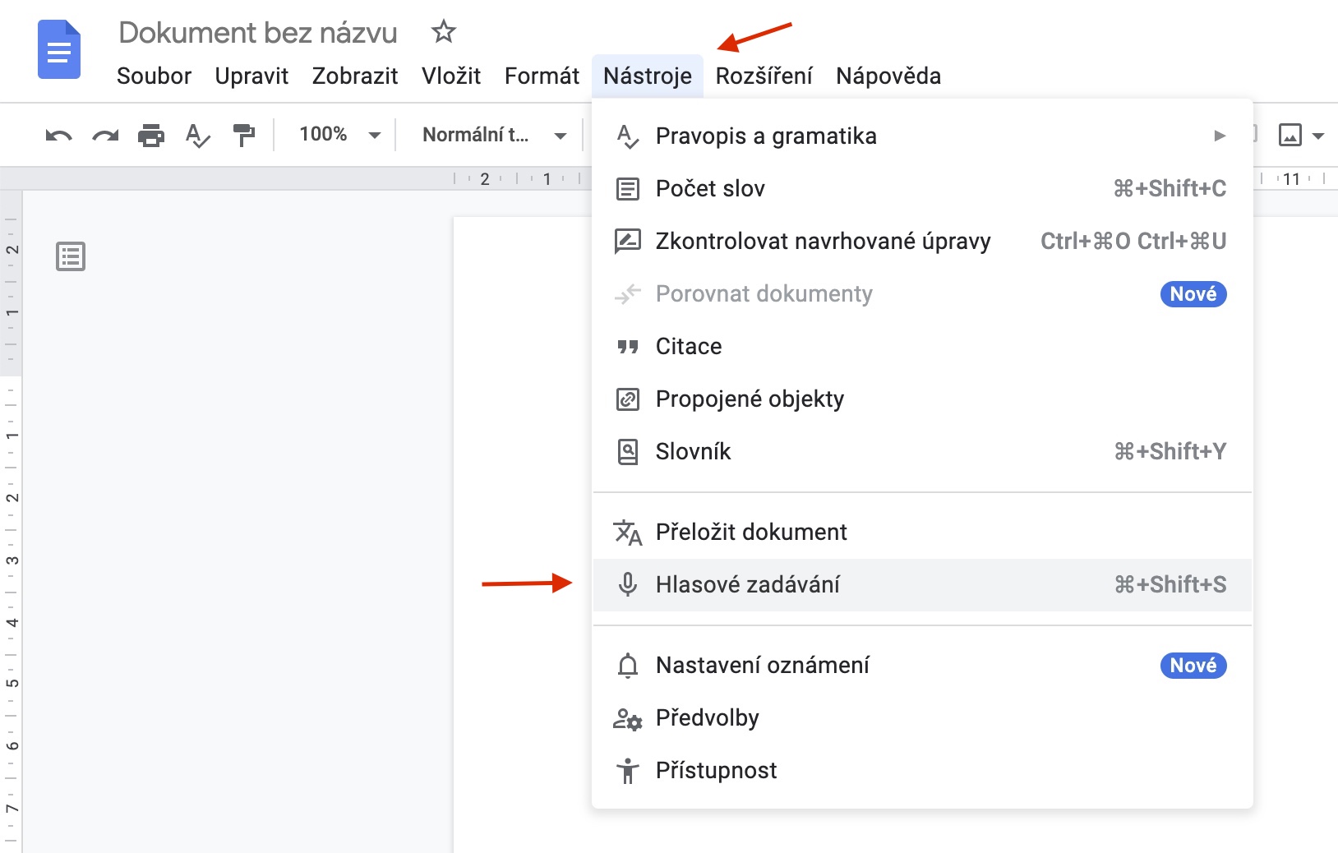Click the print icon in toolbar

click(151, 135)
